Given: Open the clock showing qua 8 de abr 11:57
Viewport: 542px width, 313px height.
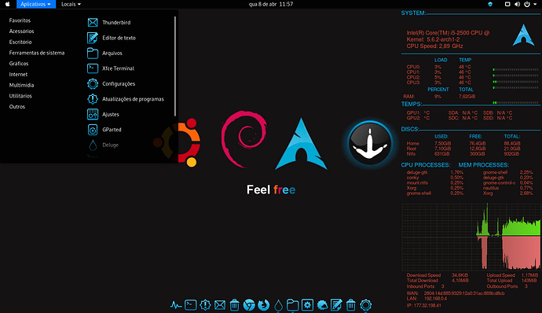Looking at the screenshot, I should click(271, 4).
